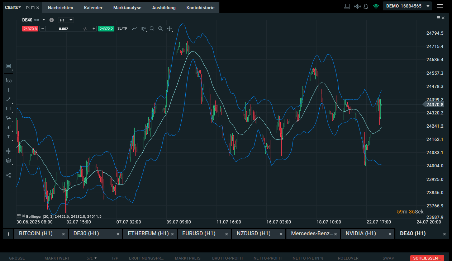Open the H1 timeframe dropdown
The image size is (452, 261).
pos(66,20)
